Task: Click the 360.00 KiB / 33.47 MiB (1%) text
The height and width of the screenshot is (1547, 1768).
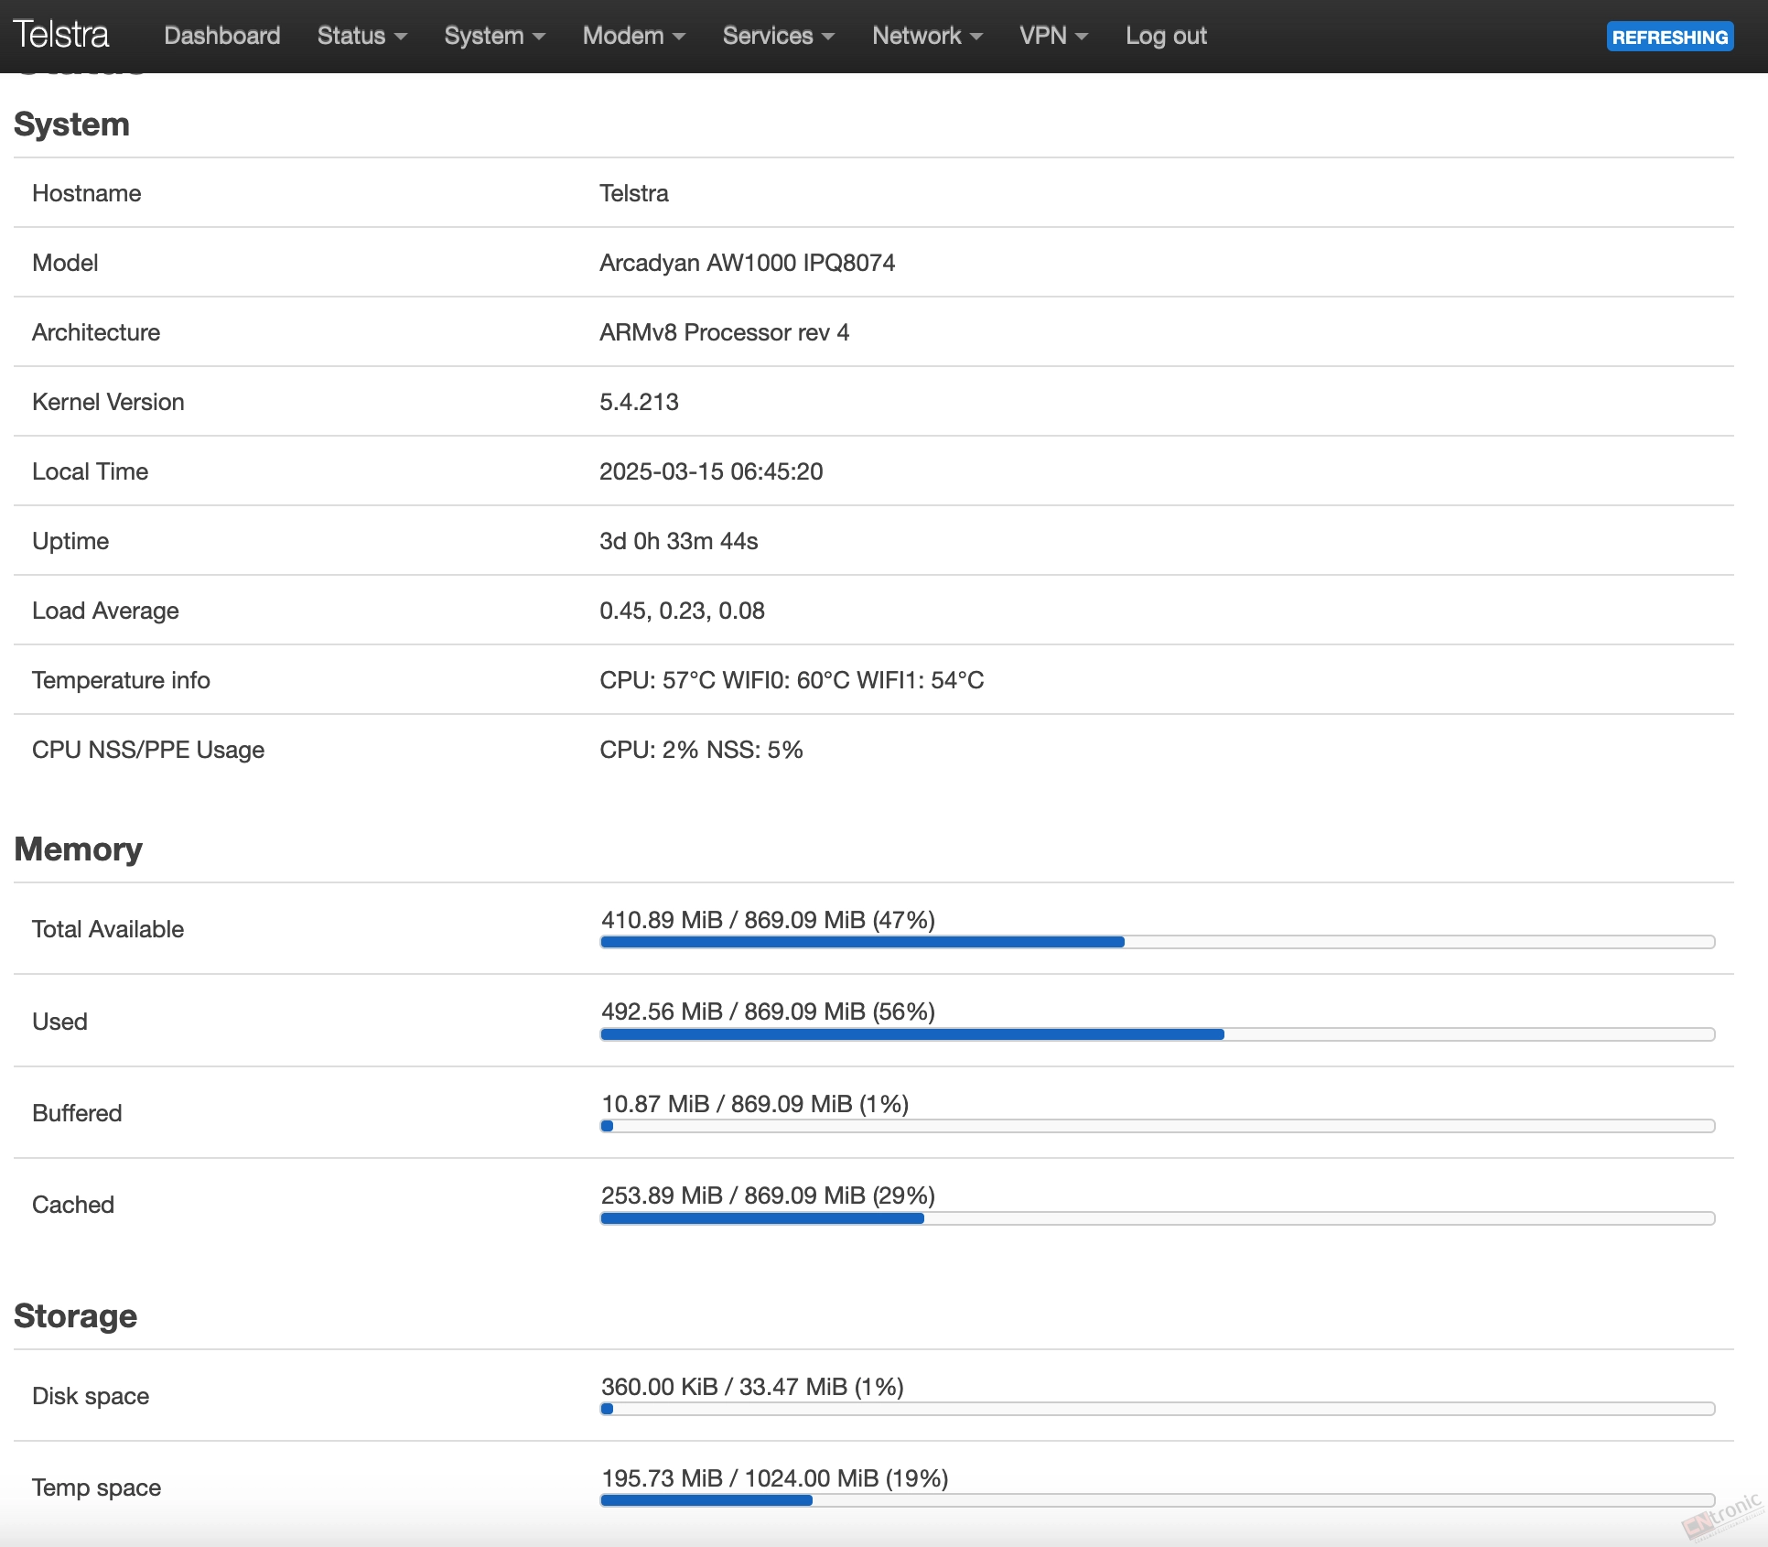Action: pyautogui.click(x=752, y=1387)
